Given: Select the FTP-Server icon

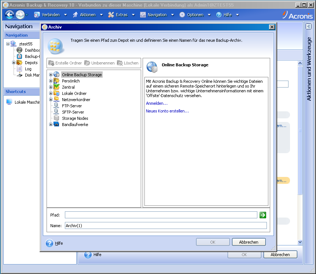Looking at the screenshot, I should pos(56,106).
